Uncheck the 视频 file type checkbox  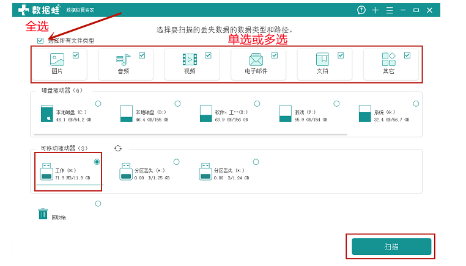tap(208, 56)
